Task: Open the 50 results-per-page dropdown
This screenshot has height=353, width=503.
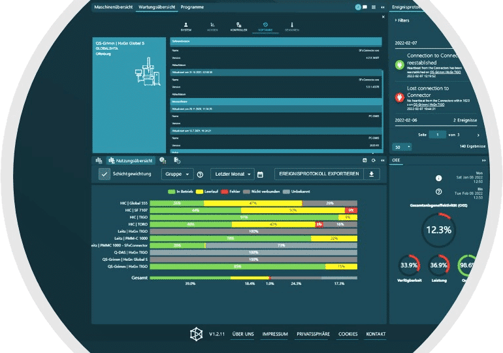Action: click(x=402, y=147)
